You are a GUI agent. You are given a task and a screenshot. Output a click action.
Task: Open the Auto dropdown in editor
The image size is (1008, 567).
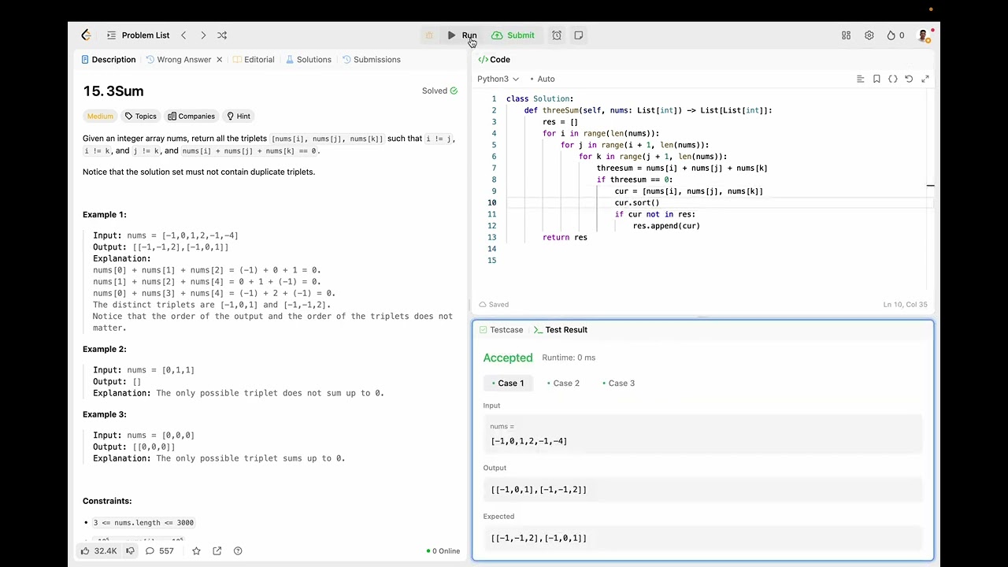pyautogui.click(x=542, y=79)
